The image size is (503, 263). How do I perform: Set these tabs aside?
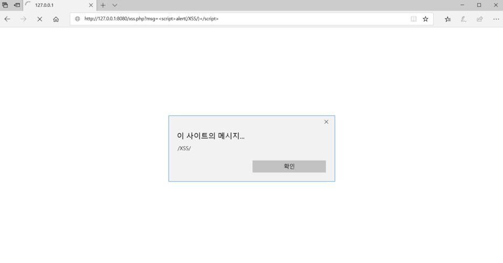pyautogui.click(x=17, y=5)
